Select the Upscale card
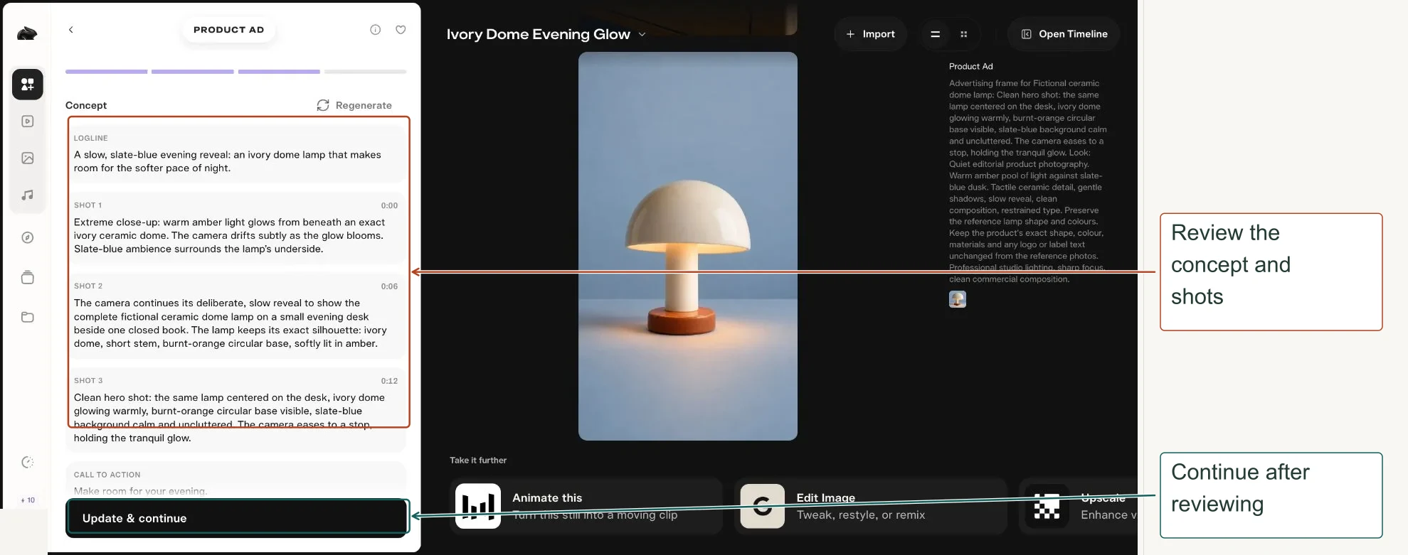1408x555 pixels. click(1079, 507)
